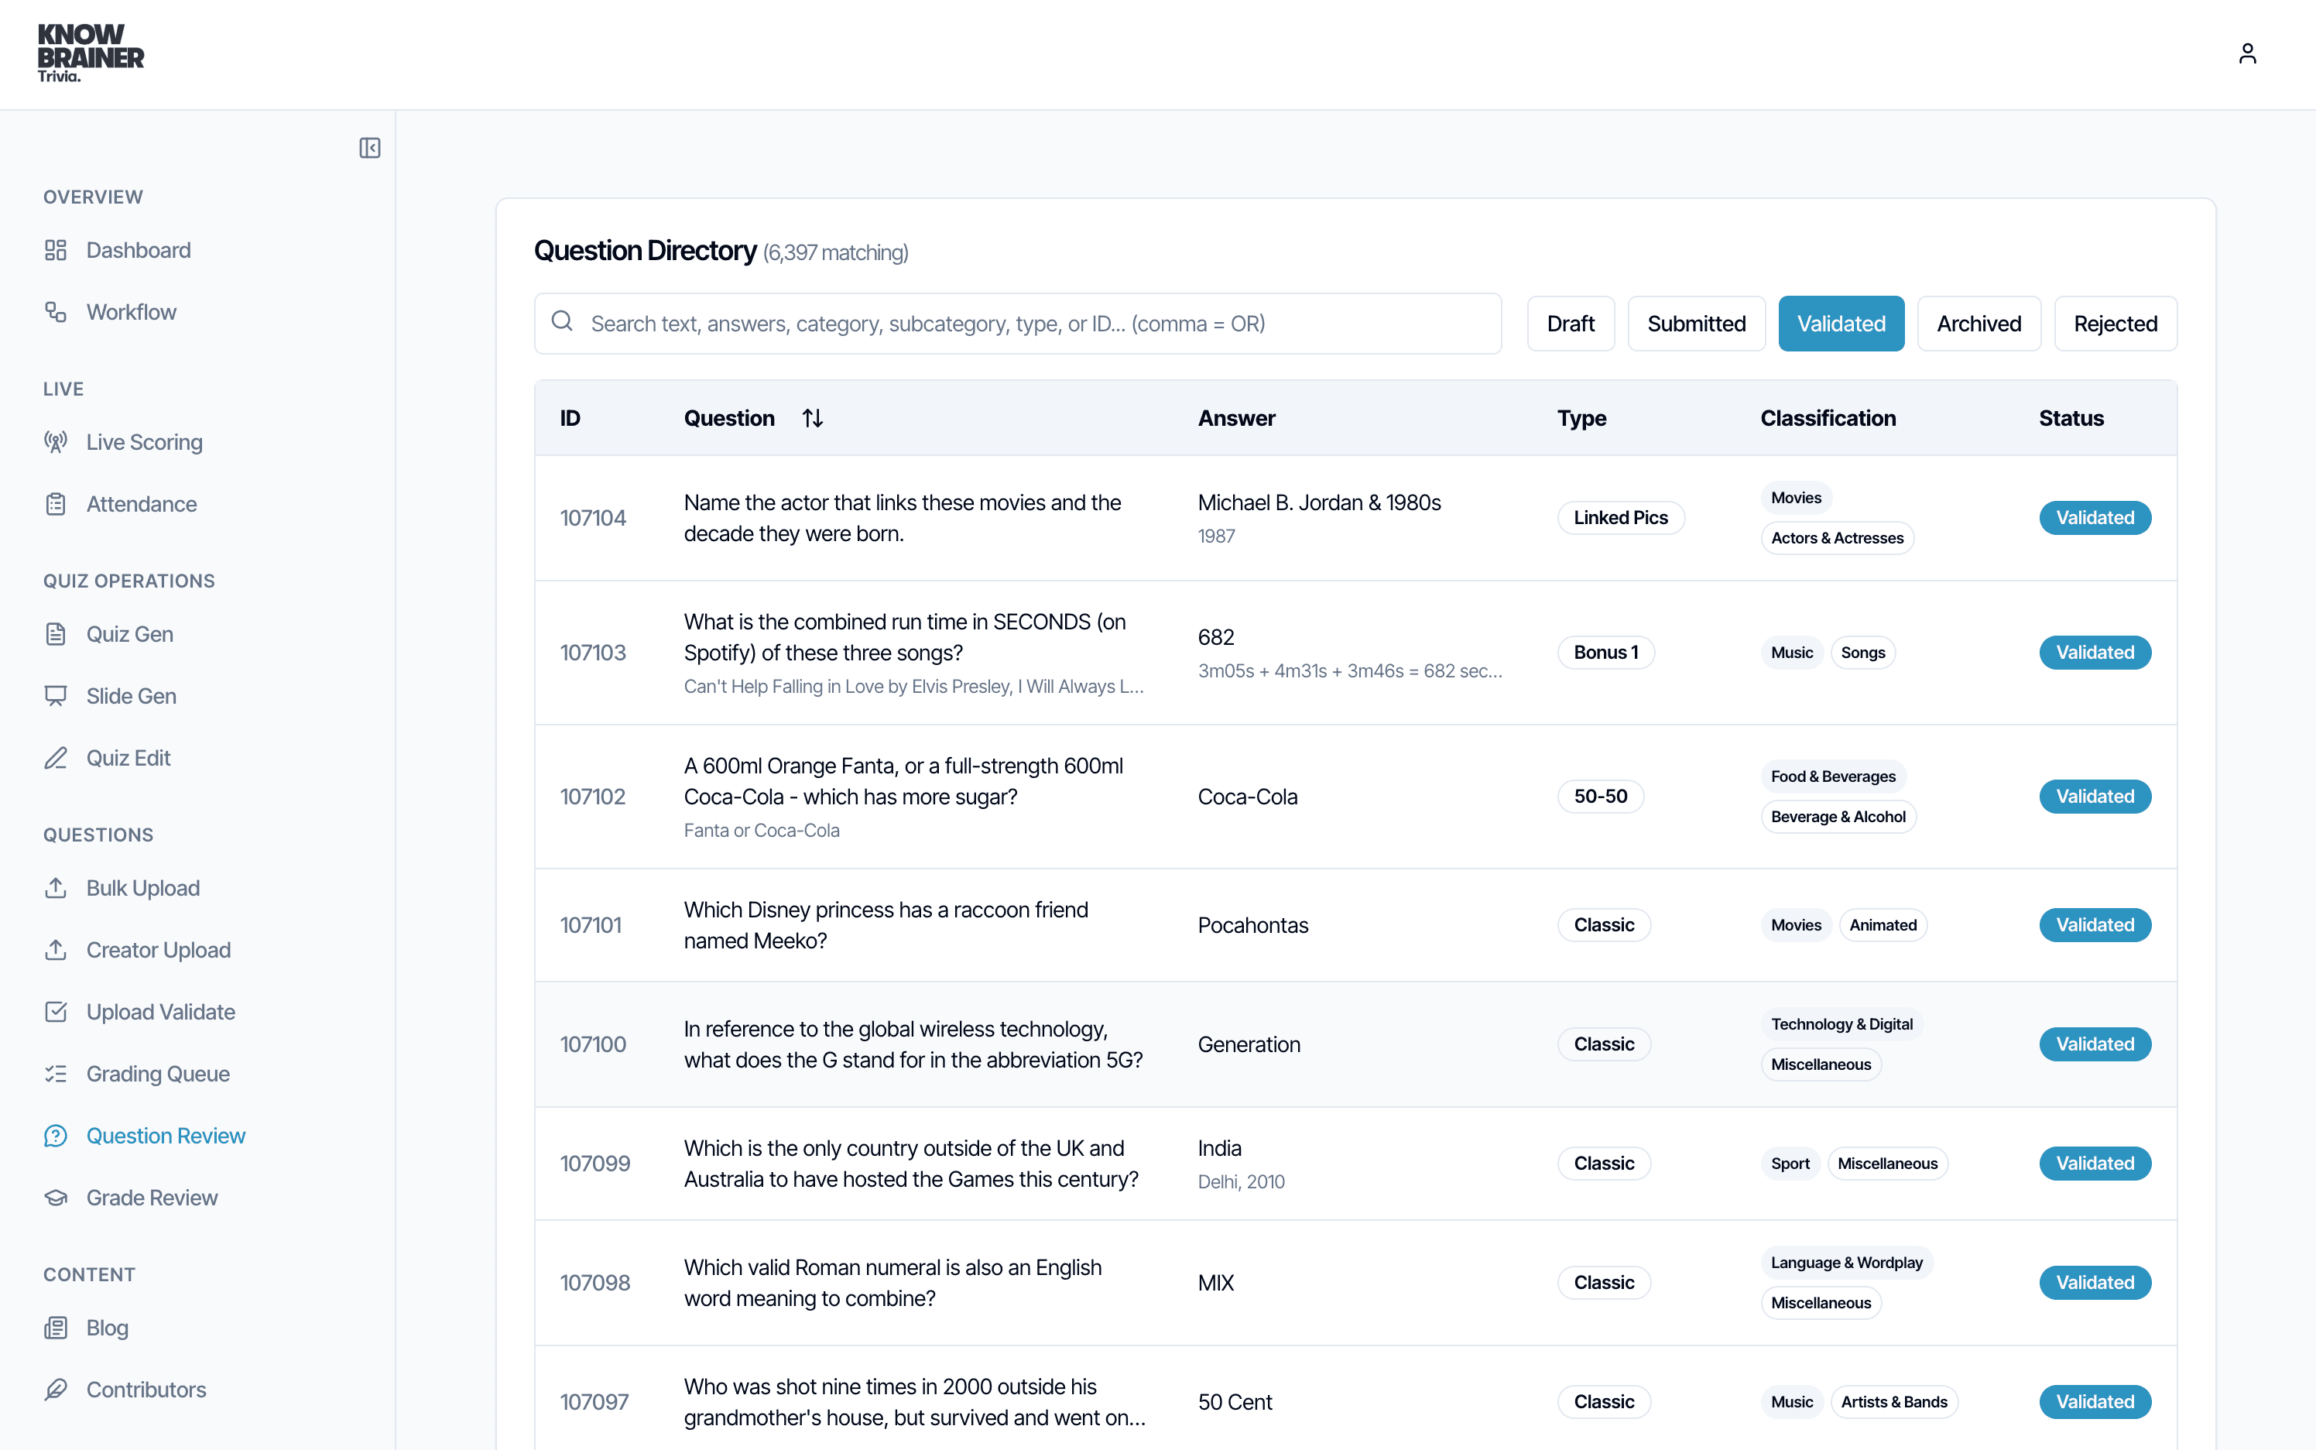This screenshot has height=1450, width=2316.
Task: Toggle the Draft status filter
Action: 1571,323
